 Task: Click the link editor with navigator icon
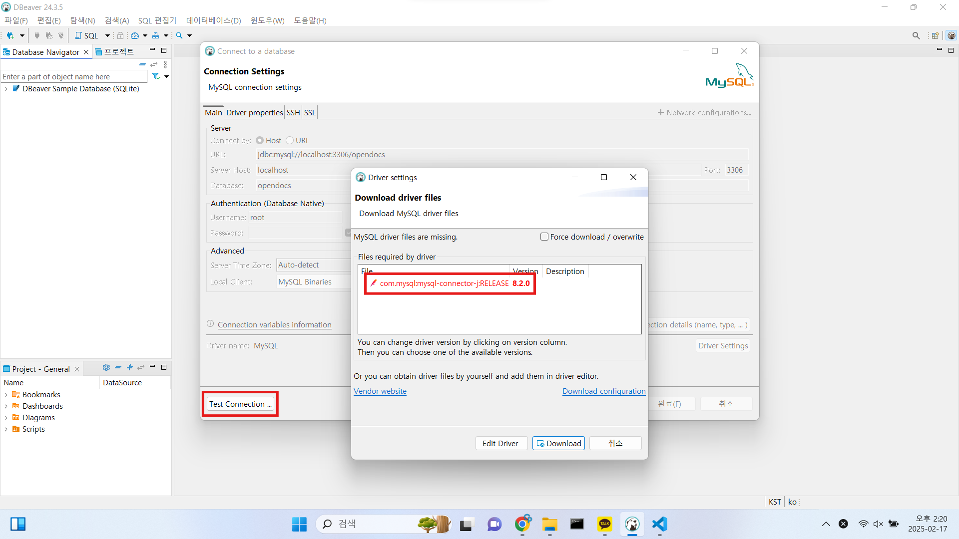[154, 64]
